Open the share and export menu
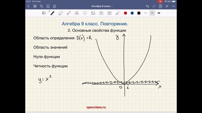The height and width of the screenshot is (113, 202). coord(55,6)
